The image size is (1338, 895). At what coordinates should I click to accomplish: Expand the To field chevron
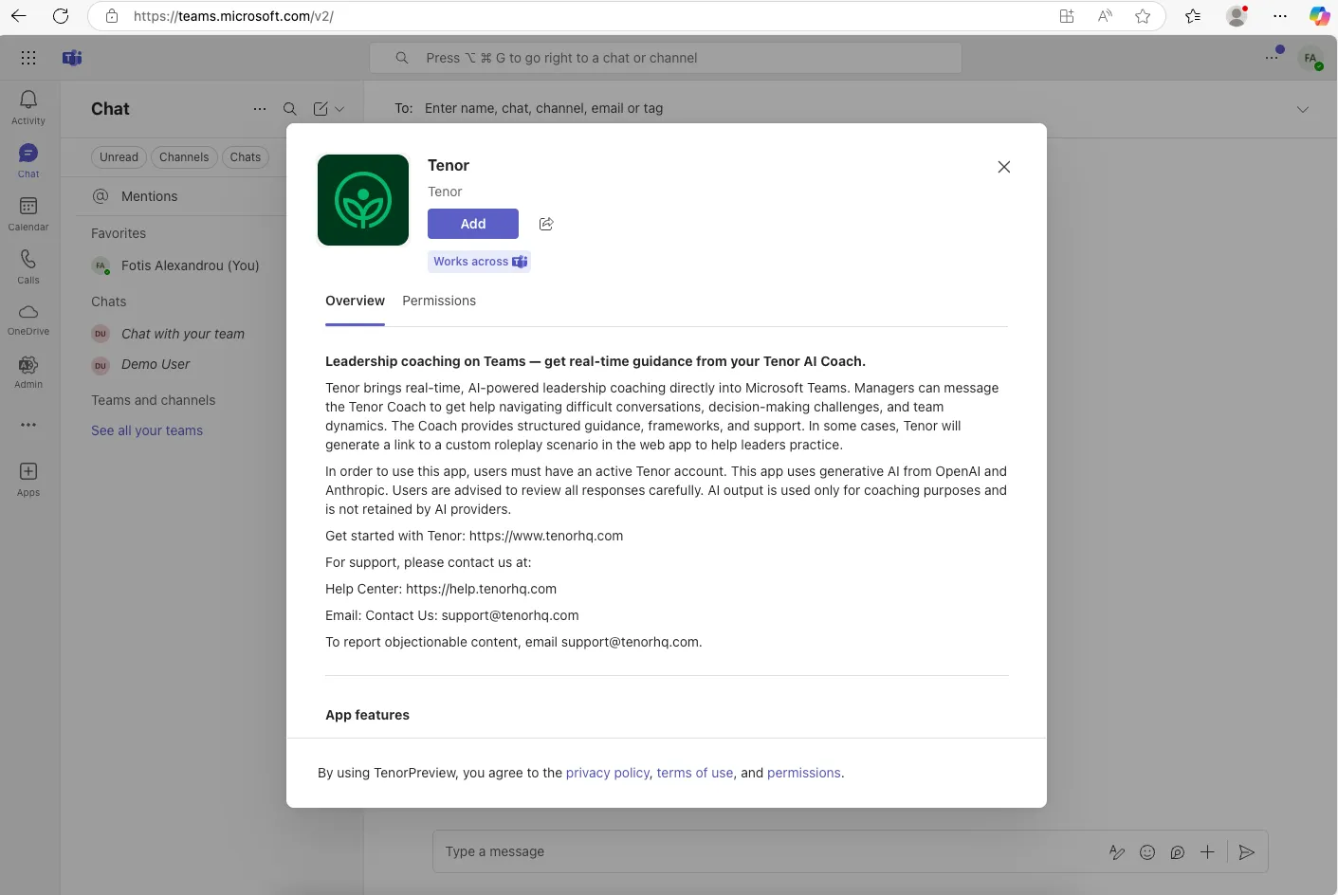[1303, 109]
